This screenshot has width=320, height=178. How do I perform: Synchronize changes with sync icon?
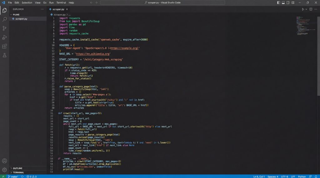pyautogui.click(x=22, y=176)
